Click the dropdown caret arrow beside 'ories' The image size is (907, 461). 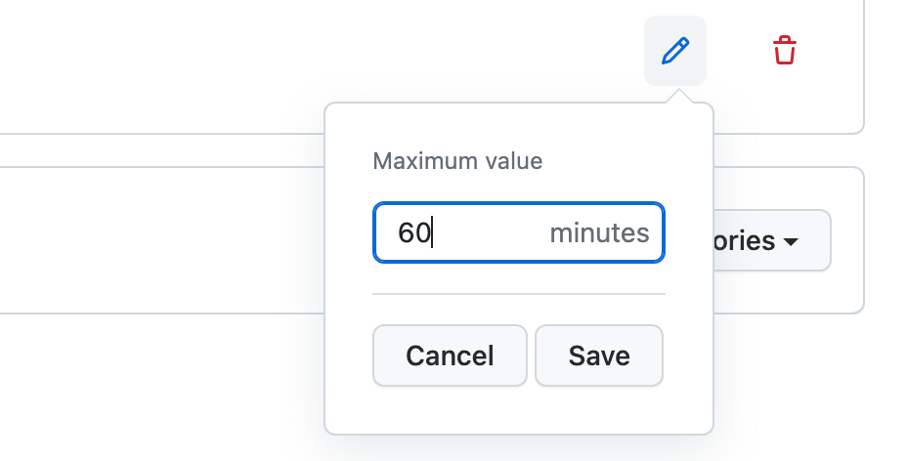(791, 241)
